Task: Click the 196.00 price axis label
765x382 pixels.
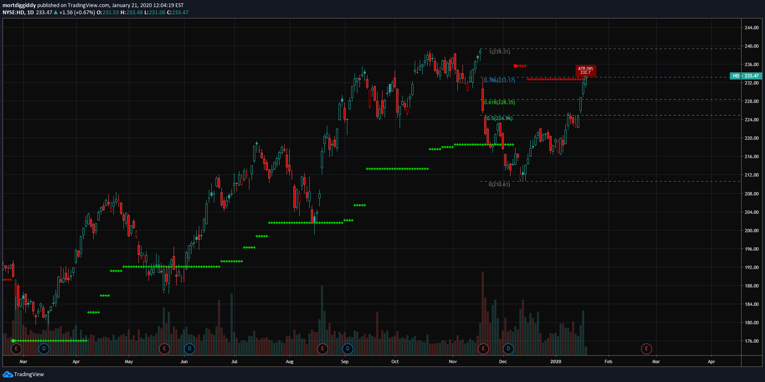Action: (x=752, y=249)
